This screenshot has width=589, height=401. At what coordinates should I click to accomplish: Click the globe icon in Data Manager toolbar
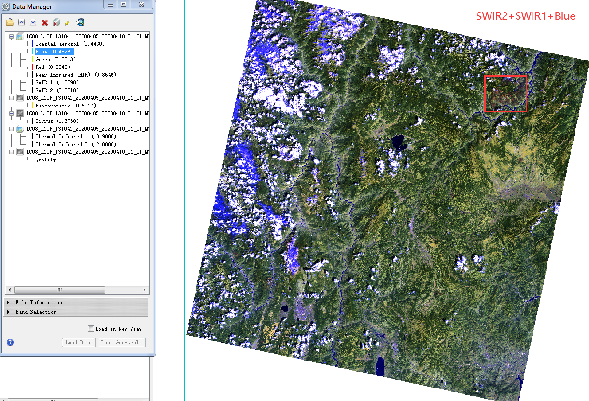tap(80, 22)
